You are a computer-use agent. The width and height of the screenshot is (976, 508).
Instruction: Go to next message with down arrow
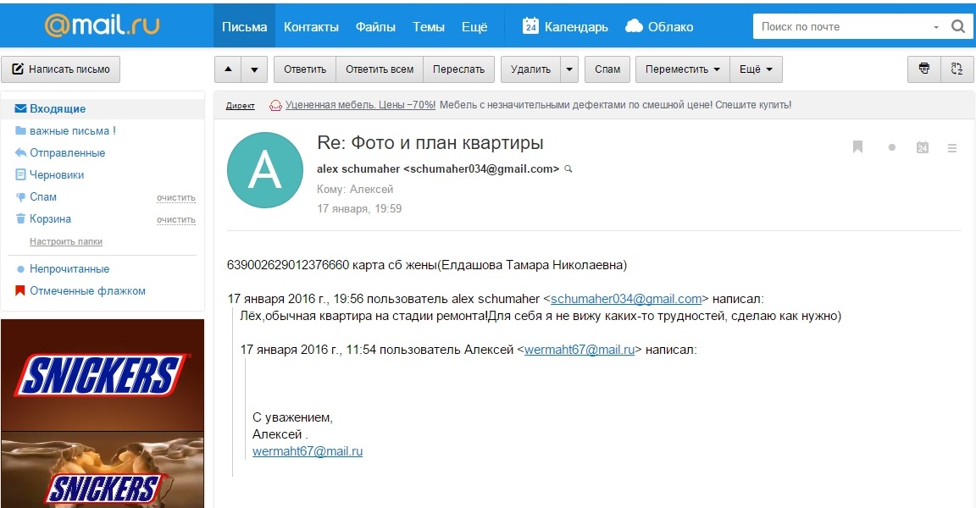(254, 69)
